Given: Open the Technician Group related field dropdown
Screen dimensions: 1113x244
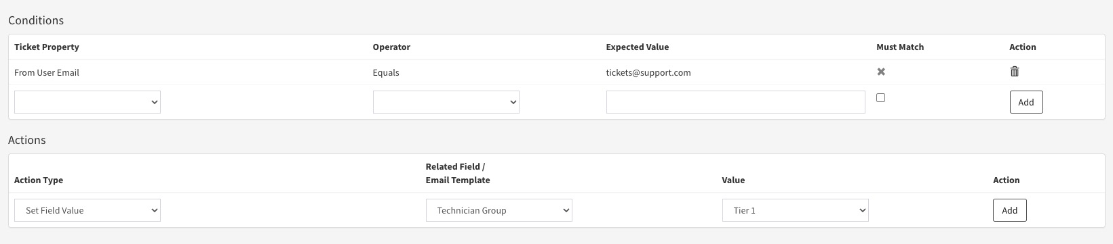Looking at the screenshot, I should tap(499, 210).
